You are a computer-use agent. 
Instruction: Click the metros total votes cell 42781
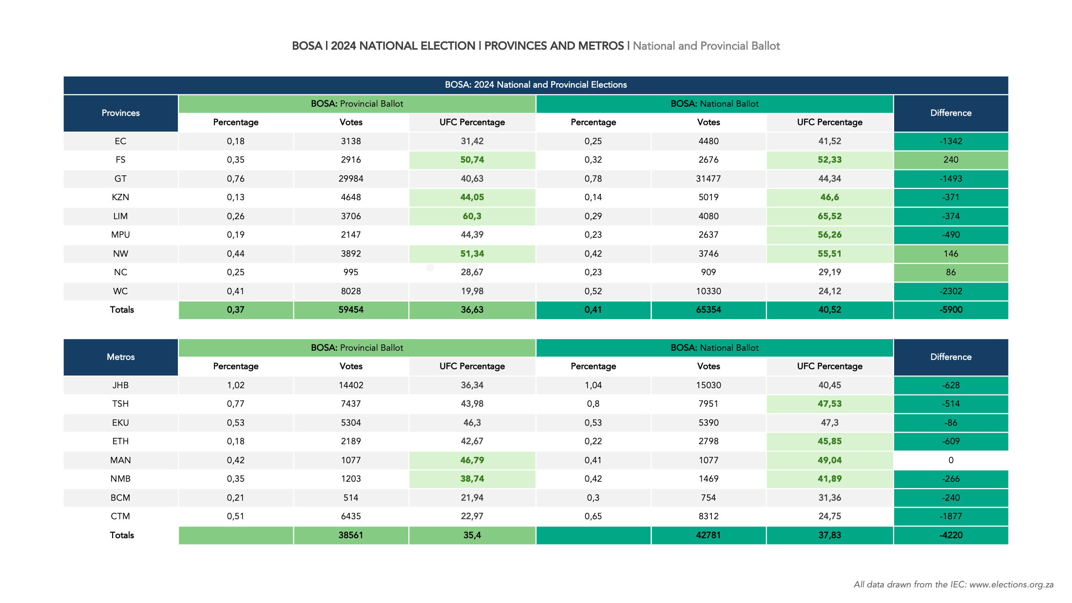[x=708, y=535]
